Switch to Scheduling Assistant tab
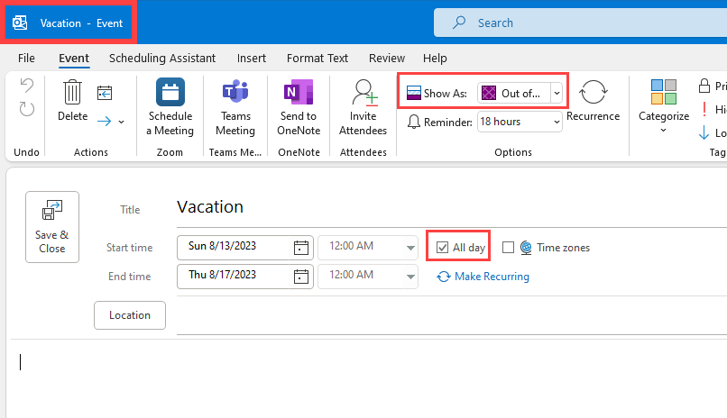 coord(162,59)
